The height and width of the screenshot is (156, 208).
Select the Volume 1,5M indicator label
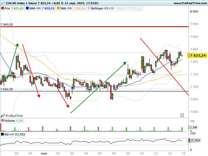click(x=12, y=121)
